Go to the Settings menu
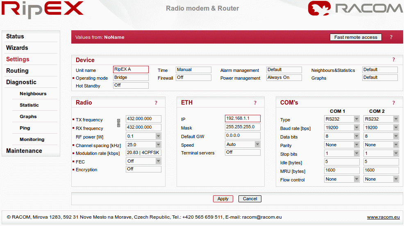The width and height of the screenshot is (404, 226). [18, 59]
